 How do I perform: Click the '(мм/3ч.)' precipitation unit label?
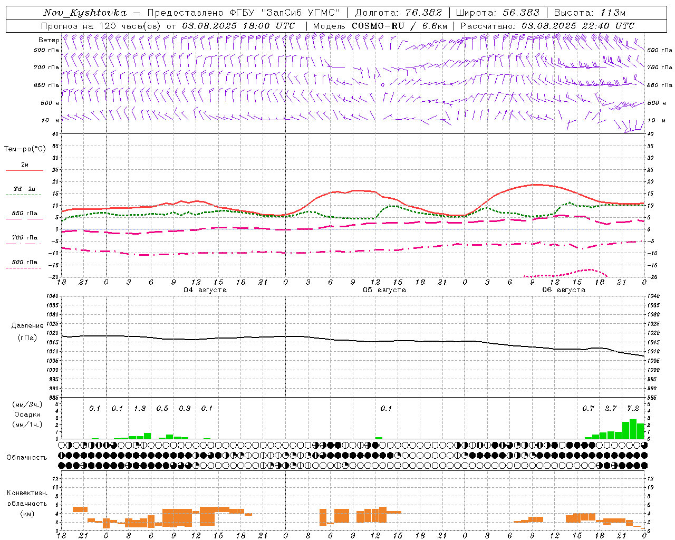[27, 404]
